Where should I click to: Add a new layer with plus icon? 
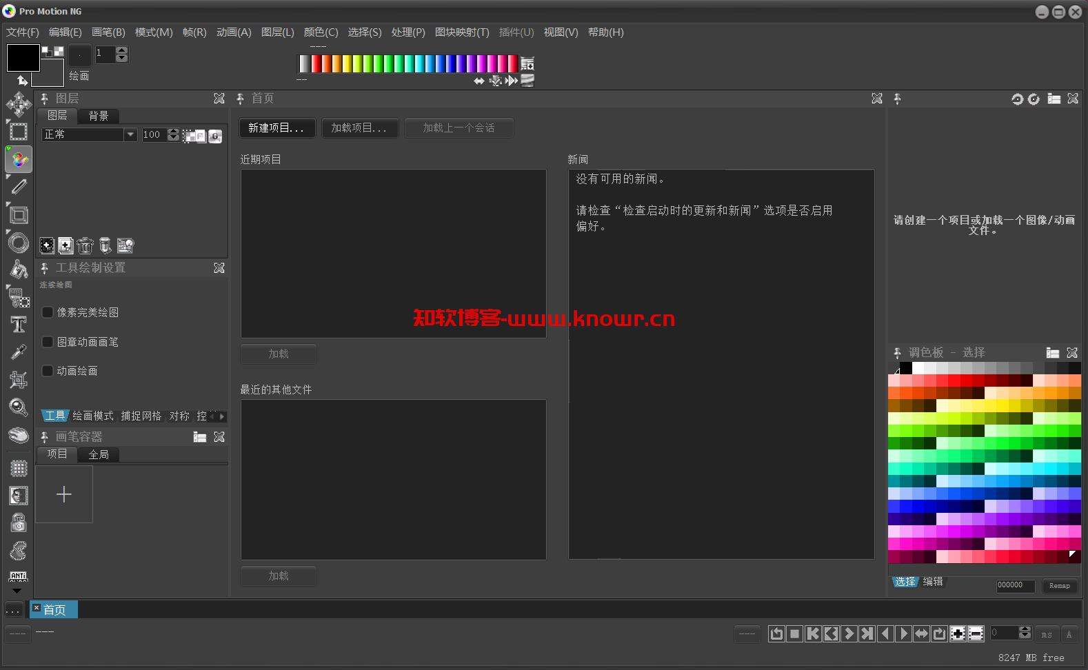coord(66,245)
